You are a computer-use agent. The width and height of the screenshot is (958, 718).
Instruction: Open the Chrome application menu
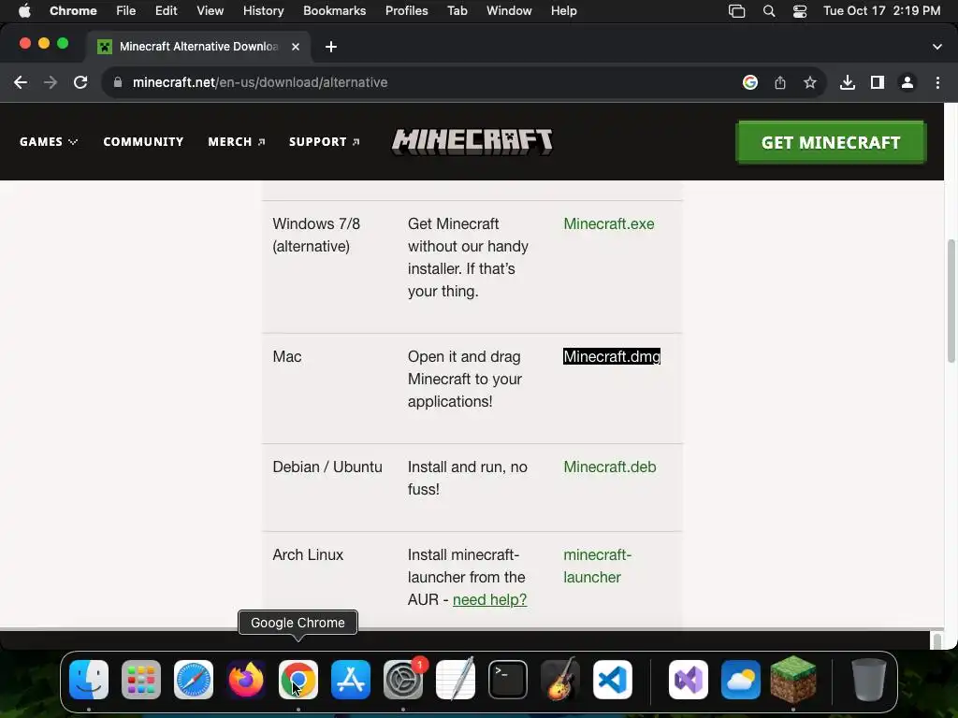click(73, 11)
